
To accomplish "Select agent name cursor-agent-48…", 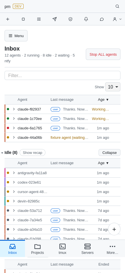I will click(x=32, y=192).
